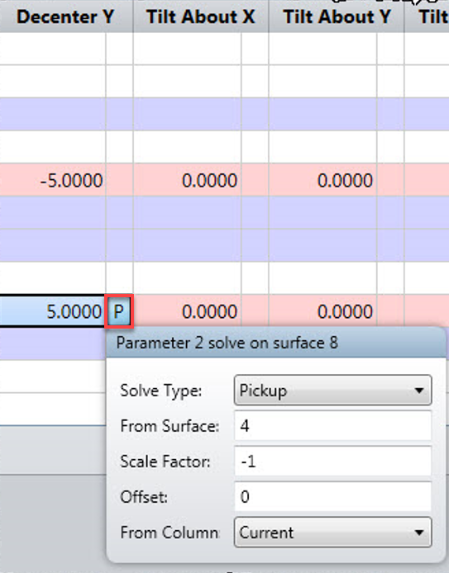The image size is (449, 573).
Task: Select the Decenter Y column header
Action: coord(66,17)
